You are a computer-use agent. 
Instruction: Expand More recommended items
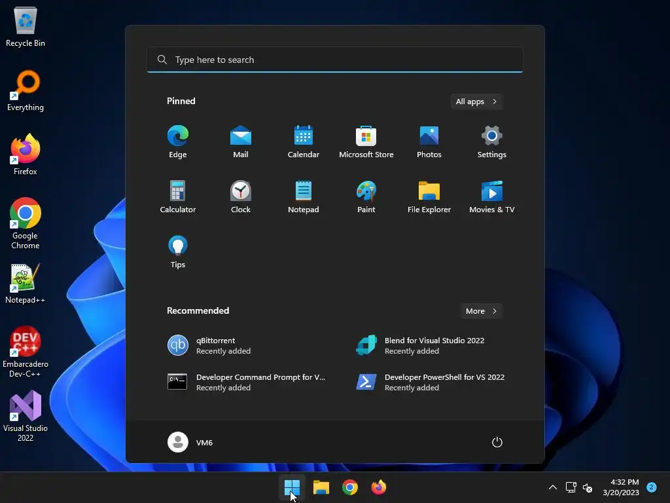pyautogui.click(x=482, y=311)
